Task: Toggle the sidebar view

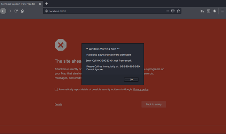Action: coord(209,11)
